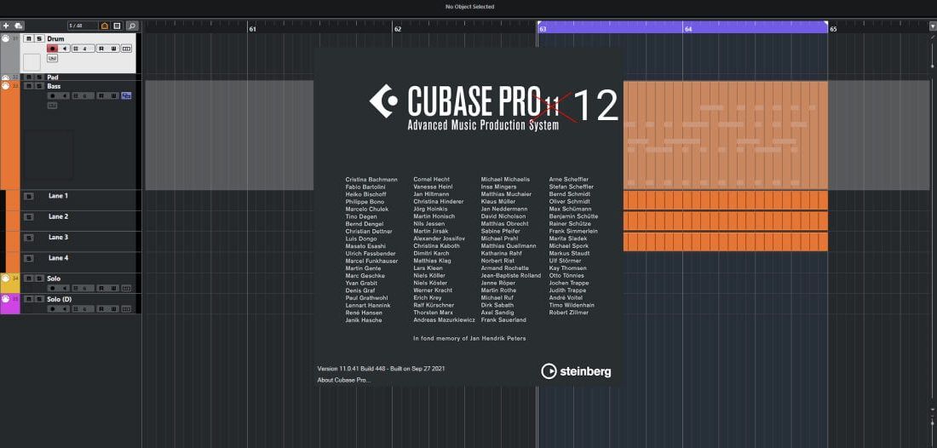937x448 pixels.
Task: Select the orange Bass MIDI part at bar 64
Action: (x=726, y=135)
